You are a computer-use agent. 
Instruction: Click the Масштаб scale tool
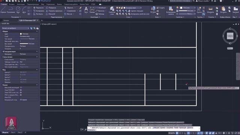(x=50, y=14)
